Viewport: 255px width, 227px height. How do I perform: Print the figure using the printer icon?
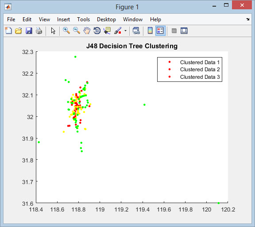tap(39, 31)
